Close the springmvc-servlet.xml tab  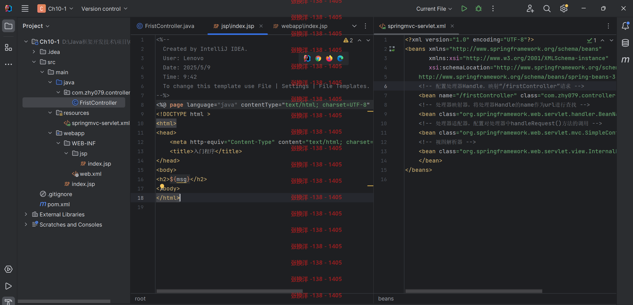pos(452,26)
